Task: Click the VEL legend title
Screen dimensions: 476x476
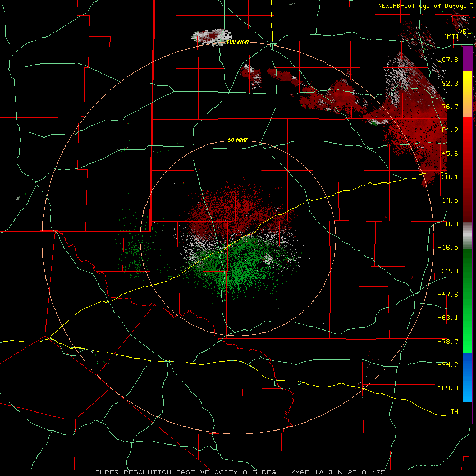Action: 465,32
